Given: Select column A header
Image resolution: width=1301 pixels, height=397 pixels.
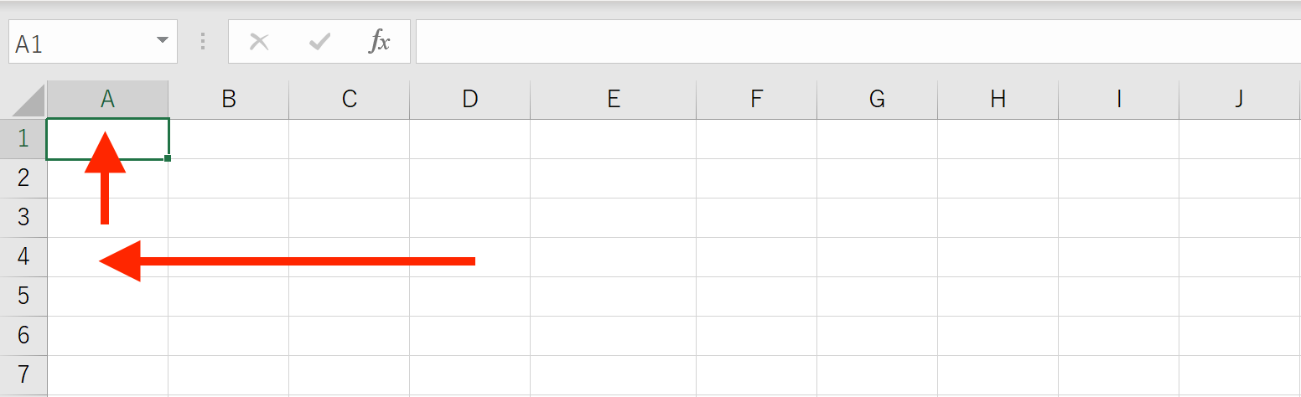Looking at the screenshot, I should [107, 100].
